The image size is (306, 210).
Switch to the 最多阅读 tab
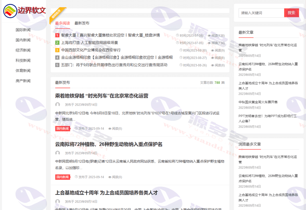point(63,23)
